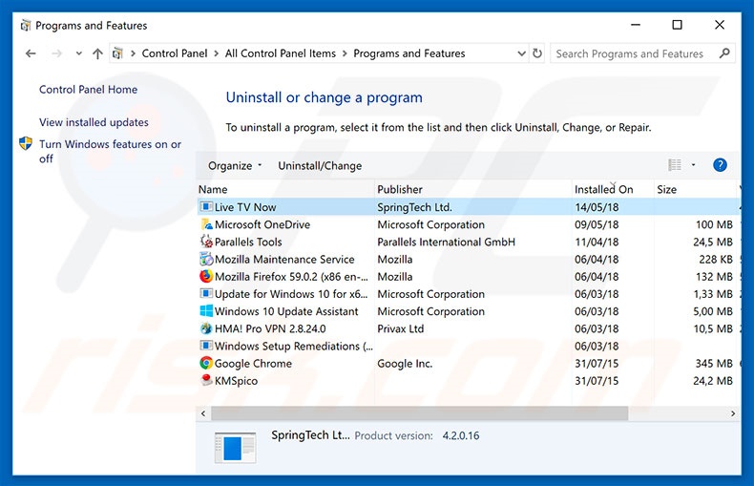Open the Organize dropdown menu

235,165
